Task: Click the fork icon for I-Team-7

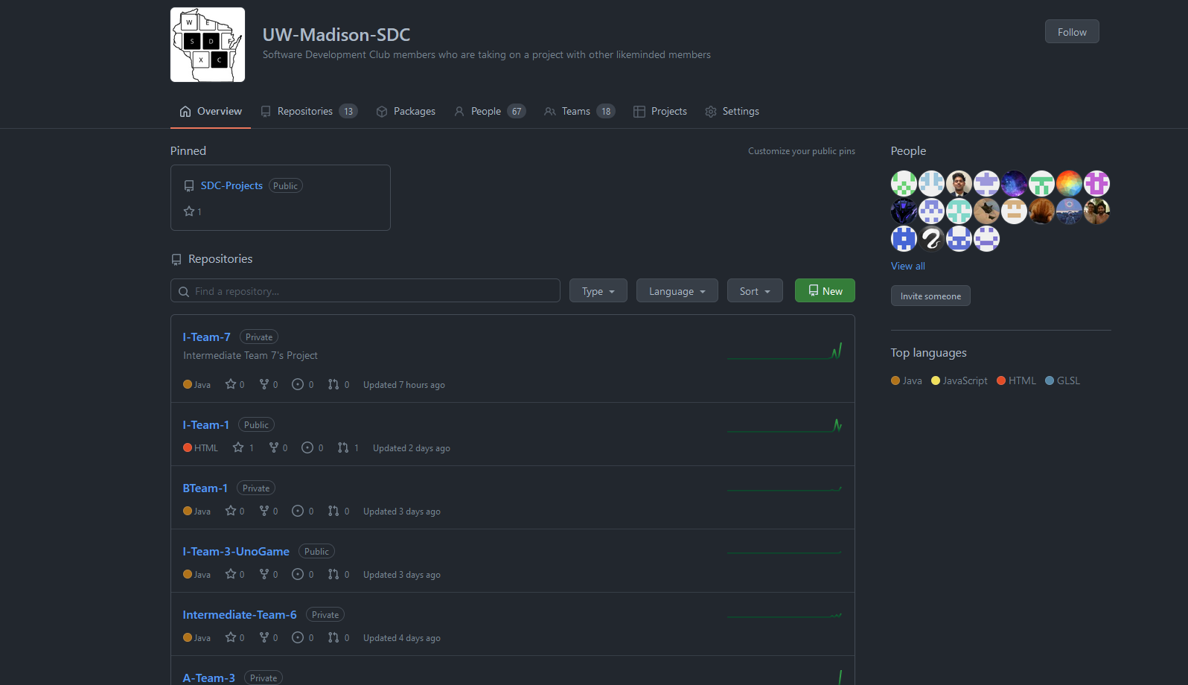Action: [264, 384]
